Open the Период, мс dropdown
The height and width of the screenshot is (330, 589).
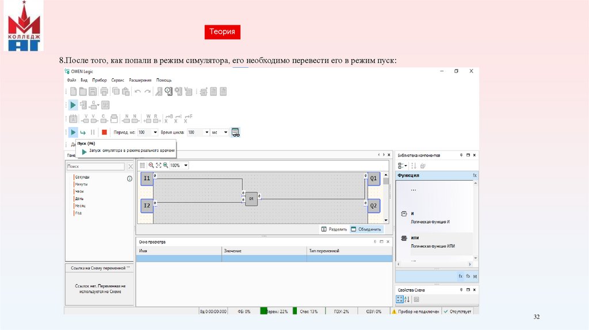point(155,132)
